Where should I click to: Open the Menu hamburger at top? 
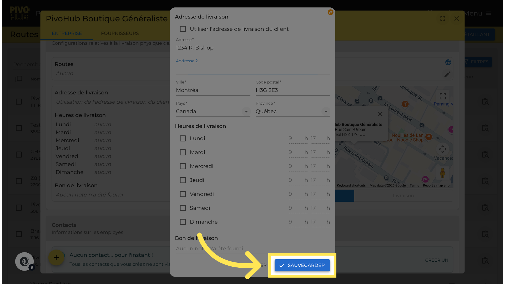click(x=488, y=13)
